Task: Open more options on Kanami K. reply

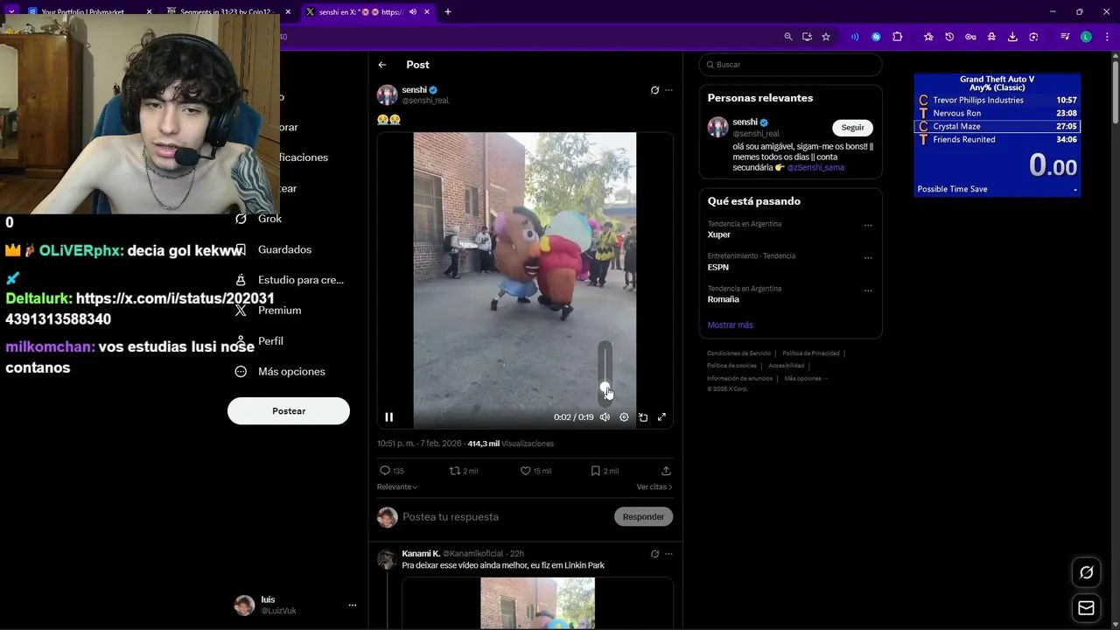Action: pos(668,554)
